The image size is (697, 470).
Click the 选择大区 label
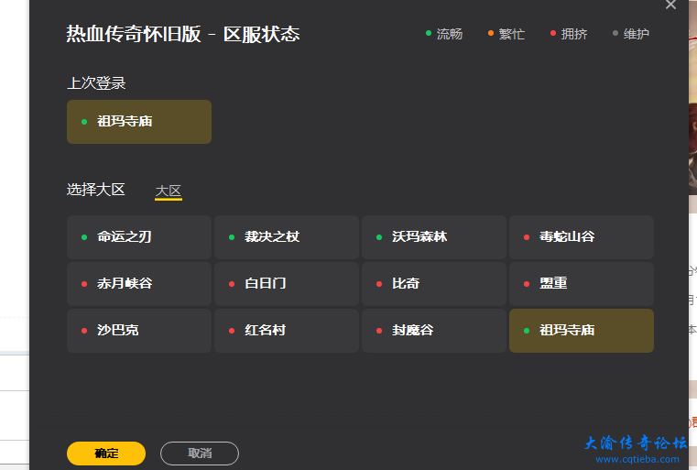tap(96, 190)
